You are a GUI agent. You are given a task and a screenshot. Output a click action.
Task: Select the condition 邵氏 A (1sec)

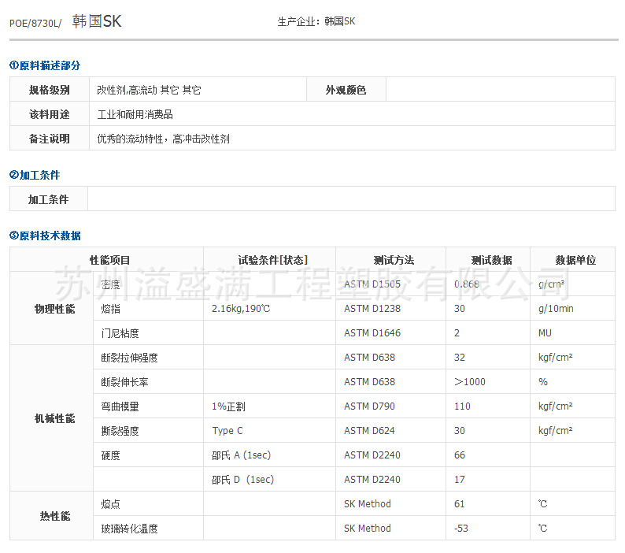(241, 455)
